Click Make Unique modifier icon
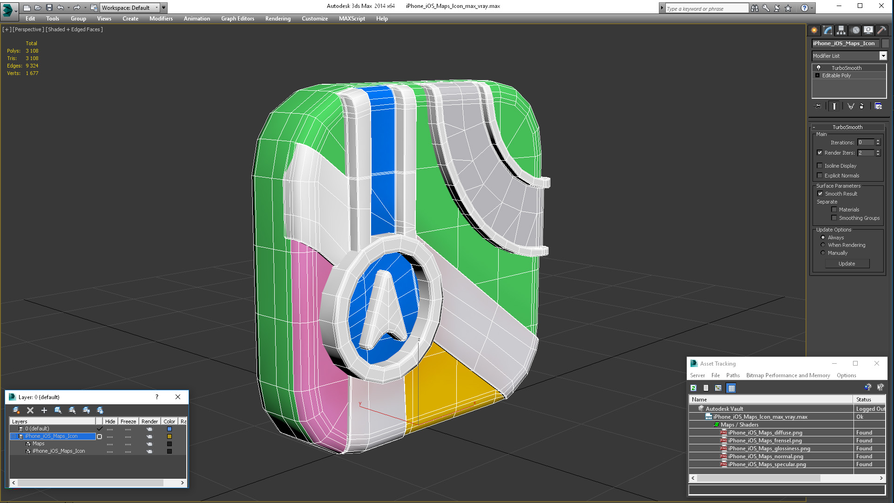 [851, 106]
